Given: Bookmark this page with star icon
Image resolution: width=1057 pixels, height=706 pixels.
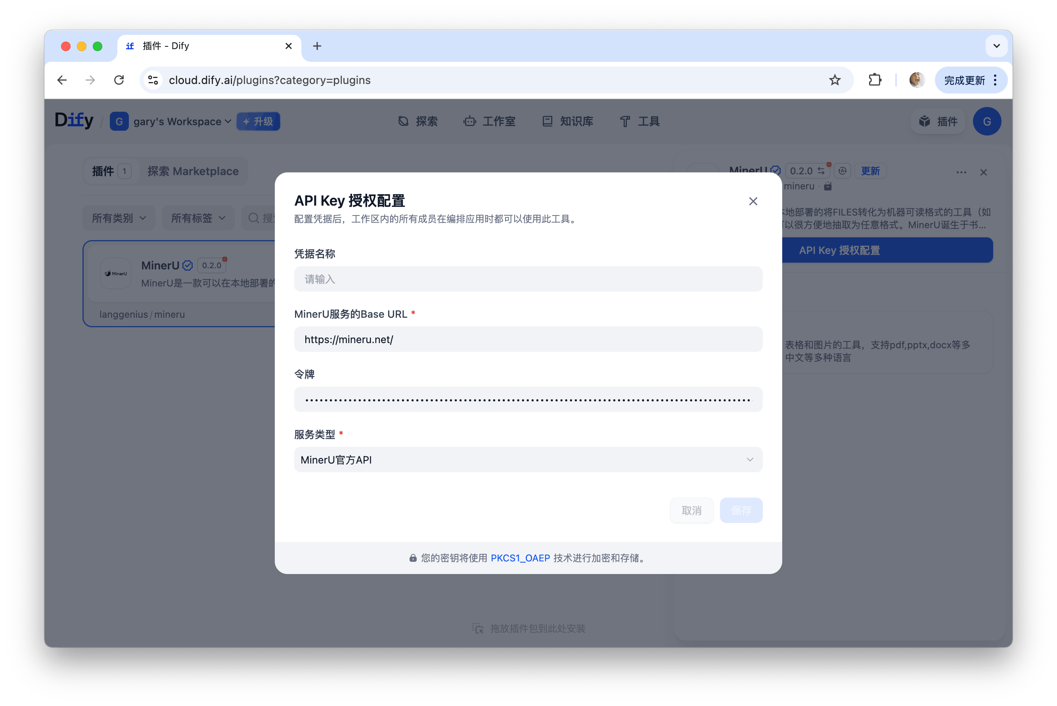Looking at the screenshot, I should [835, 80].
